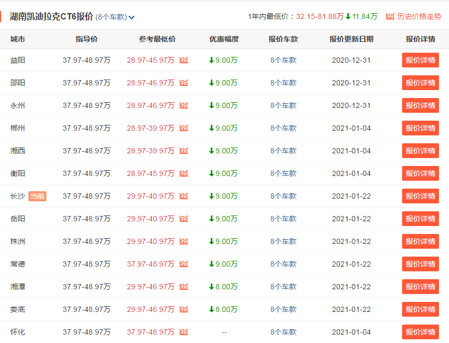Open 历史价格走势 link
The height and width of the screenshot is (343, 449).
[414, 16]
